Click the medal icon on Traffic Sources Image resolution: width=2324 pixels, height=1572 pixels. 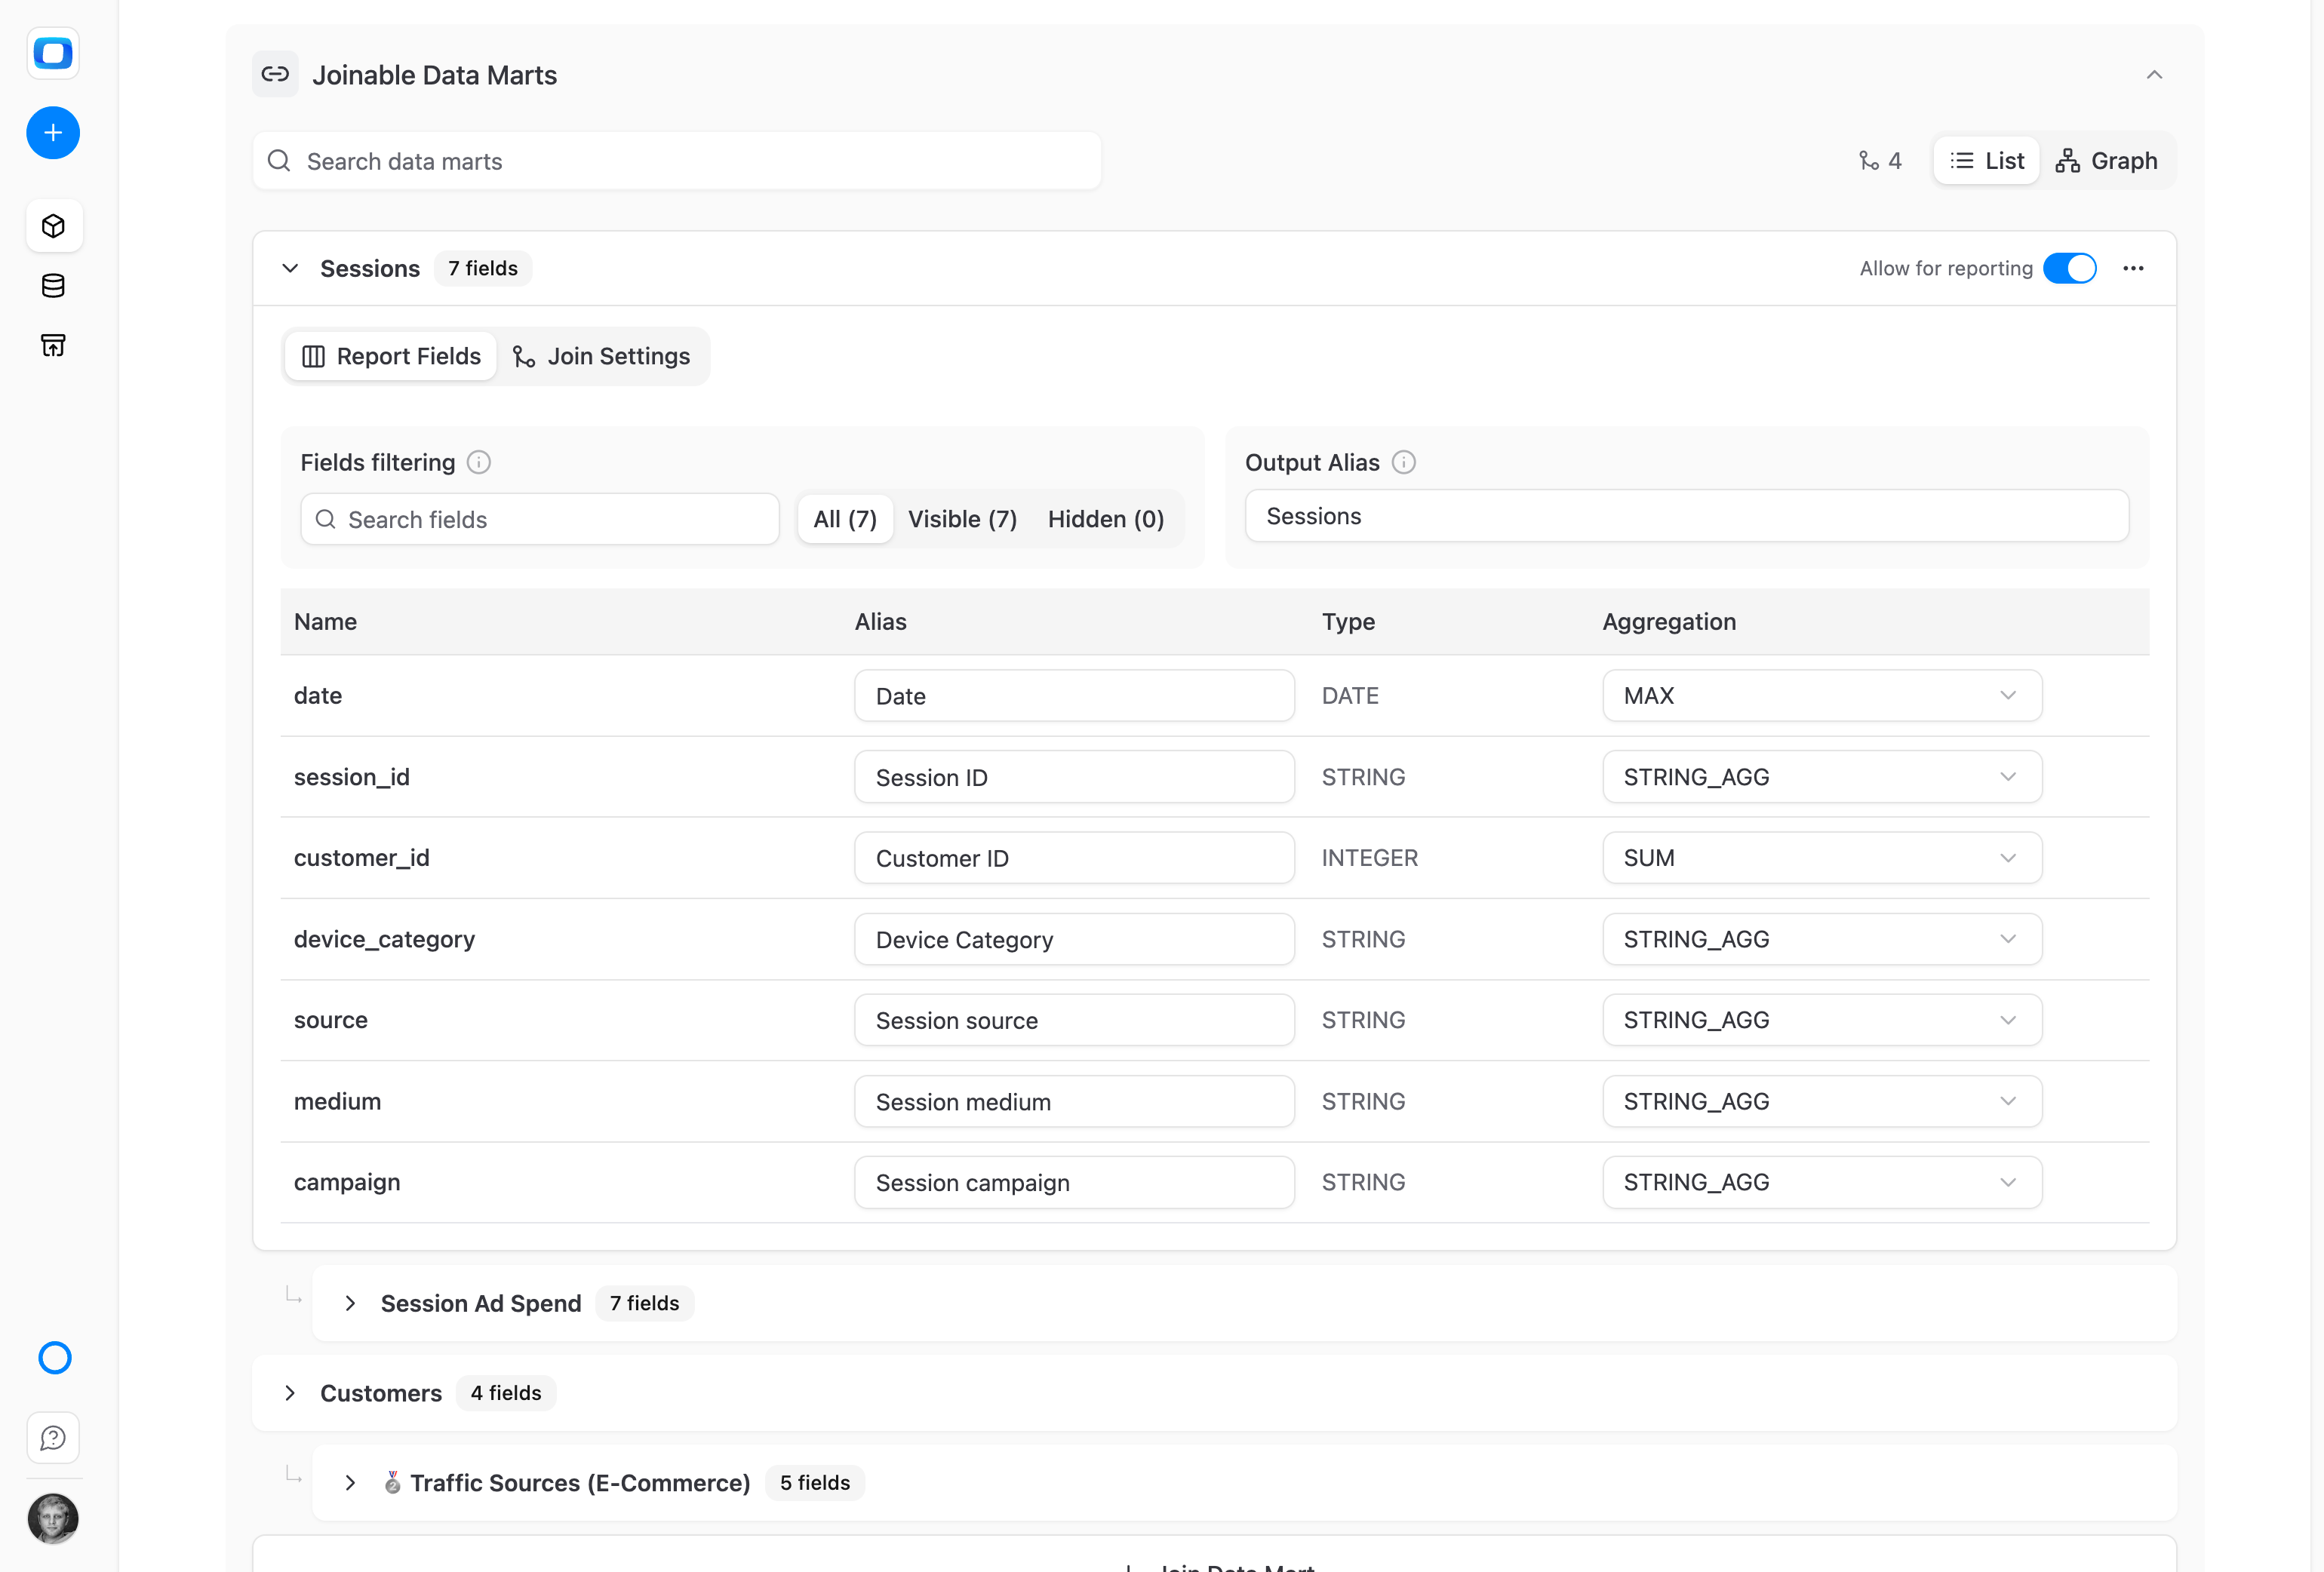[x=393, y=1483]
